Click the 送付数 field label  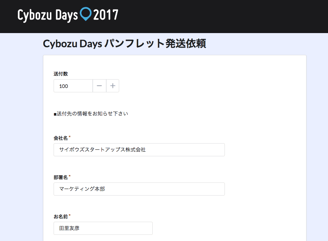coord(61,74)
